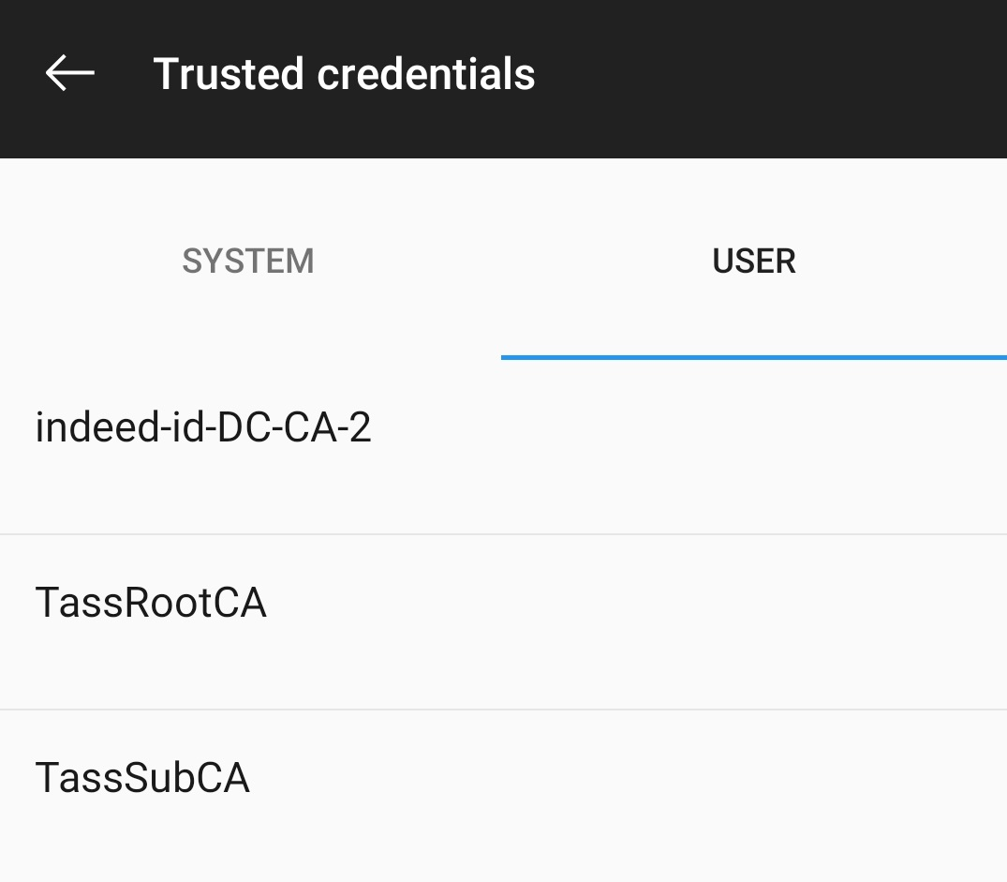This screenshot has height=882, width=1007.
Task: Tap the back arrow icon
Action: [69, 73]
